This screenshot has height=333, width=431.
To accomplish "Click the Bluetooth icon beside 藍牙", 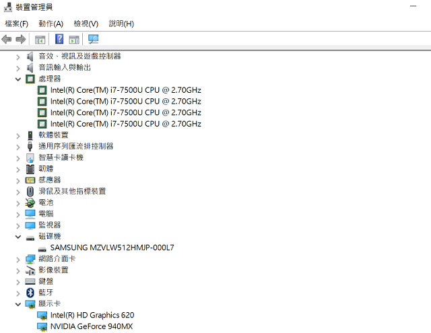I will click(x=30, y=293).
